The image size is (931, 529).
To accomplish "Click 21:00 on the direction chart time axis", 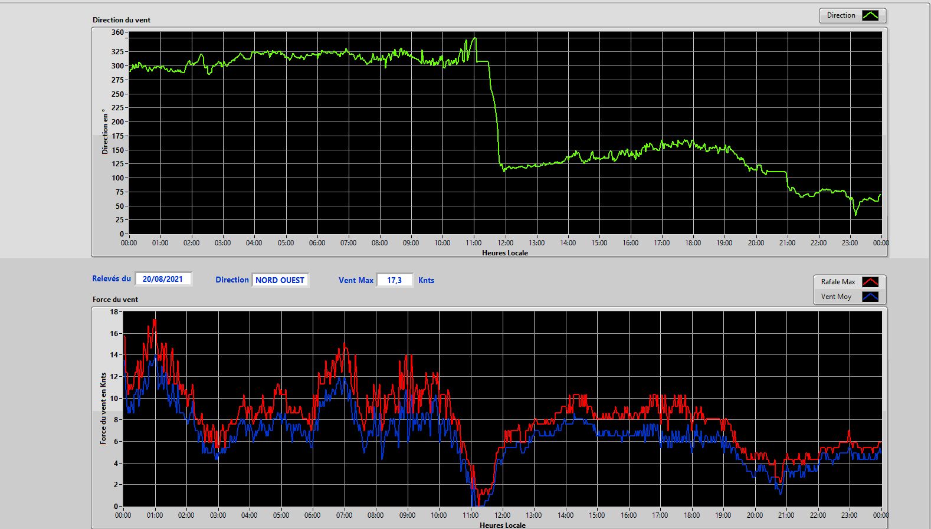I will click(x=787, y=243).
